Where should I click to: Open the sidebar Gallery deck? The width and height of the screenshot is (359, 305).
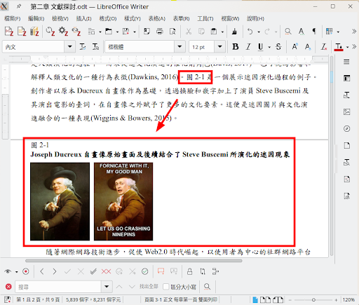click(346, 111)
